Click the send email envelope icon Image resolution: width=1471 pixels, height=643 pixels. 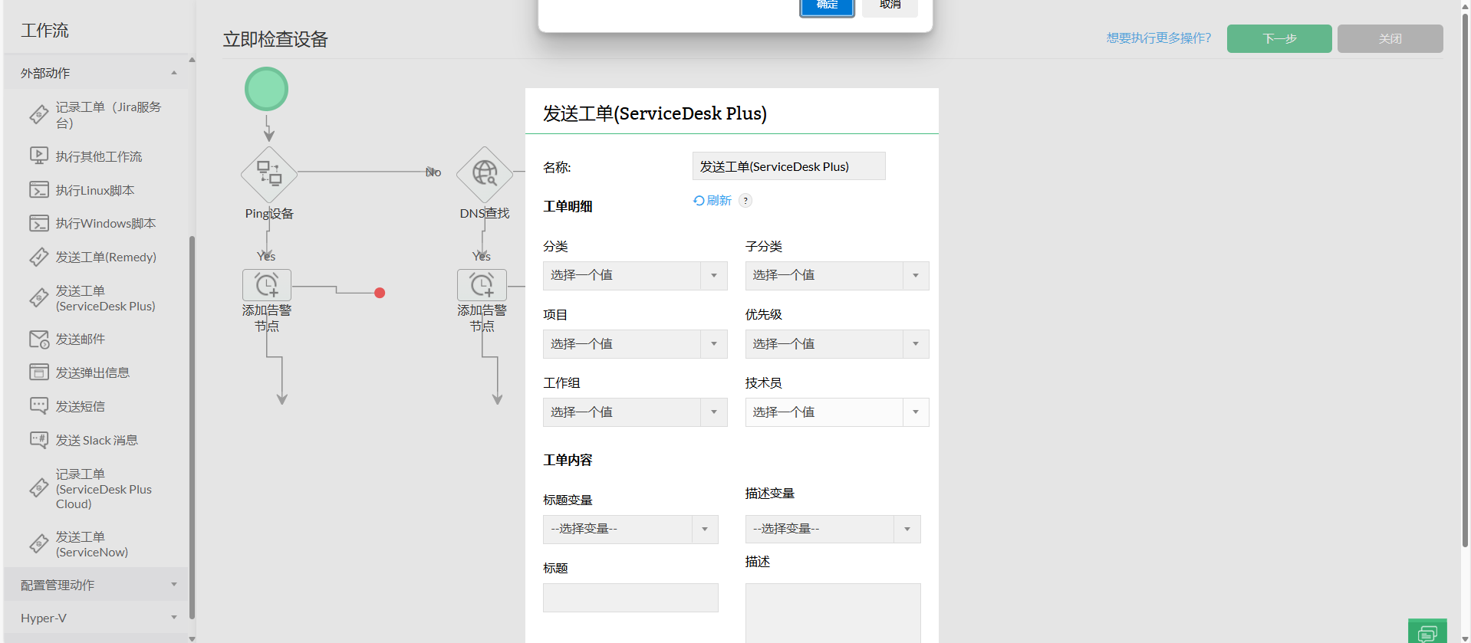[39, 340]
